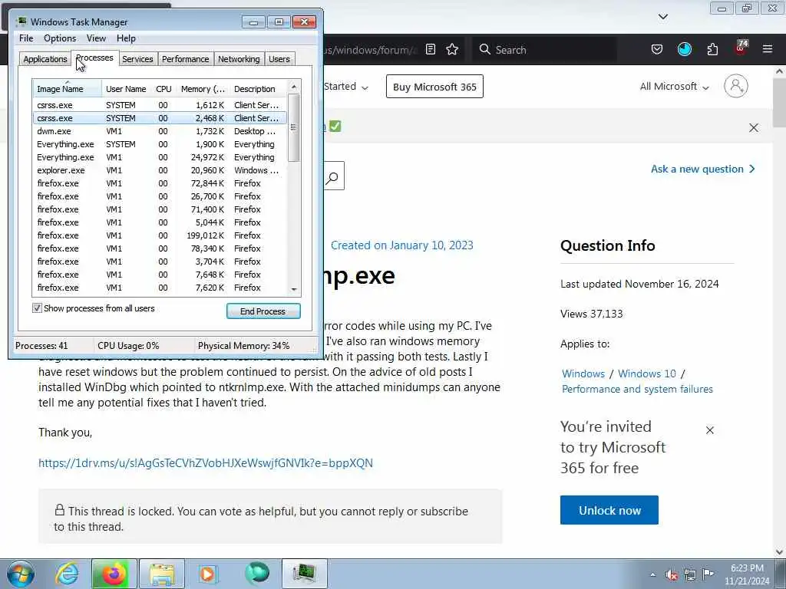The image size is (786, 589).
Task: Sort processes by CPU column
Action: coord(163,89)
